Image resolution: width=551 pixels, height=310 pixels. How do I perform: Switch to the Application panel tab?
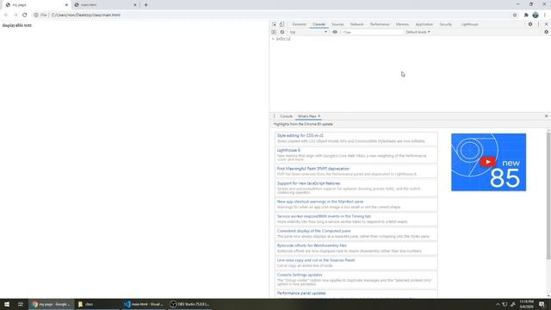[424, 24]
